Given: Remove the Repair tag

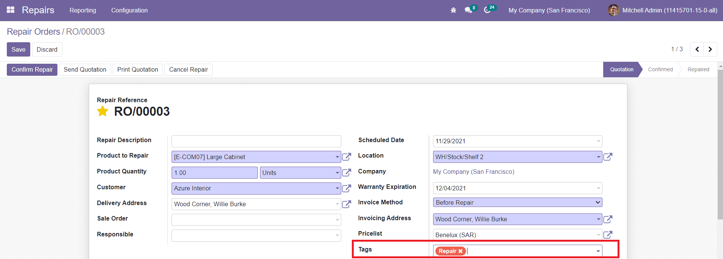Looking at the screenshot, I should coord(460,251).
